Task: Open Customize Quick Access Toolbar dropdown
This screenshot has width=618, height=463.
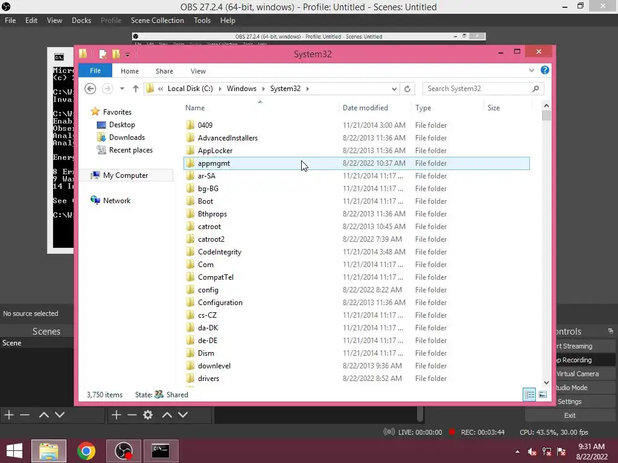Action: click(x=127, y=55)
